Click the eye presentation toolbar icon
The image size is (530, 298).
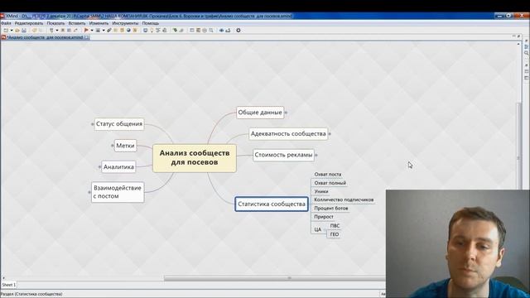[x=221, y=31]
